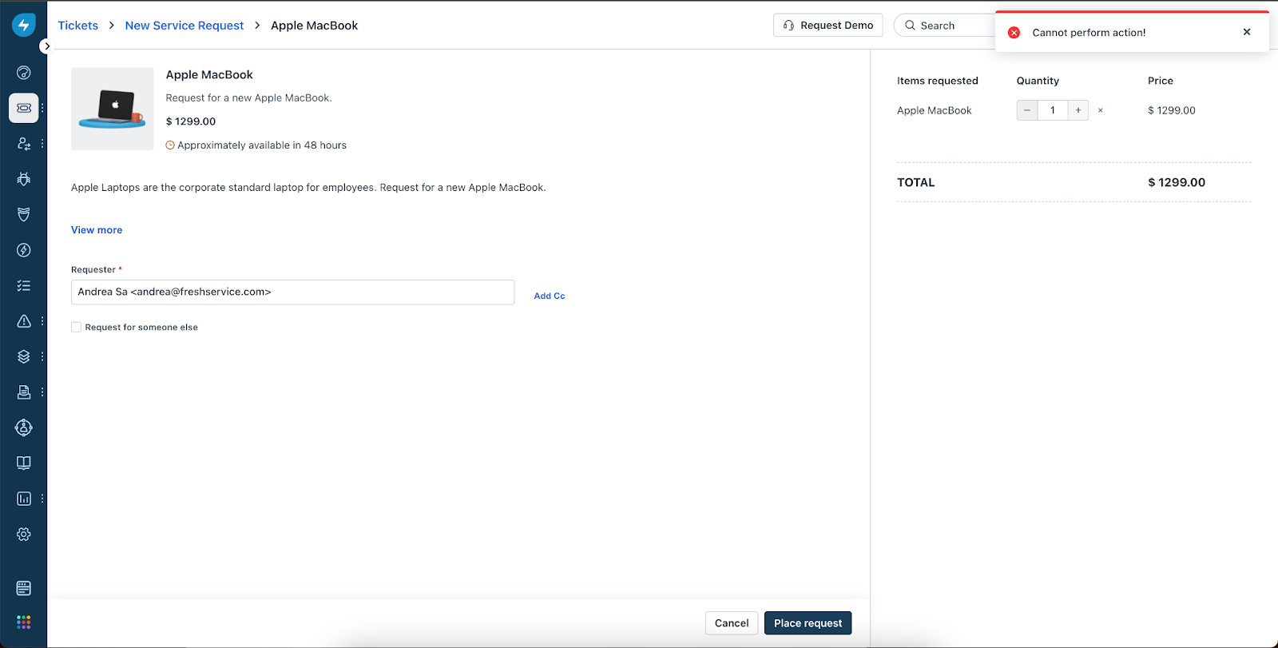Click Apple MacBook in items requested
1278x648 pixels.
935,110
